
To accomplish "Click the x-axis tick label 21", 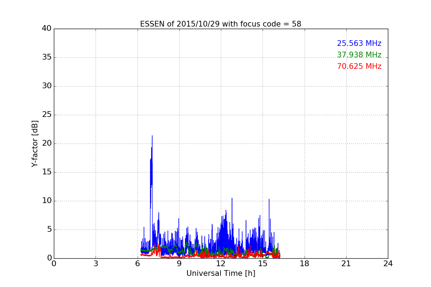I will (346, 263).
